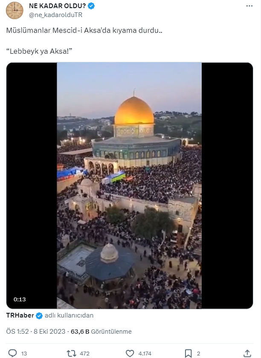Click the 0:13 video duration label
The height and width of the screenshot is (358, 261).
click(x=20, y=299)
